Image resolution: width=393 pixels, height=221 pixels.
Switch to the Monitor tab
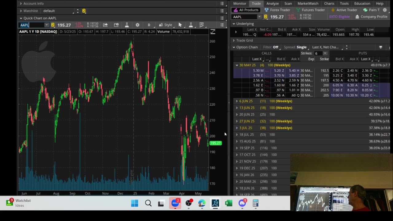(239, 3)
